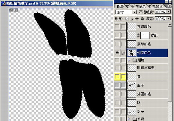This screenshot has width=174, height=121.
Task: Expand the 翅膀 layer group triangle
Action: (129, 60)
